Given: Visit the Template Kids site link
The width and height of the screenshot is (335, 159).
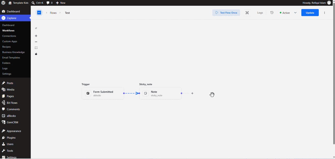Looking at the screenshot, I should click(x=18, y=3).
